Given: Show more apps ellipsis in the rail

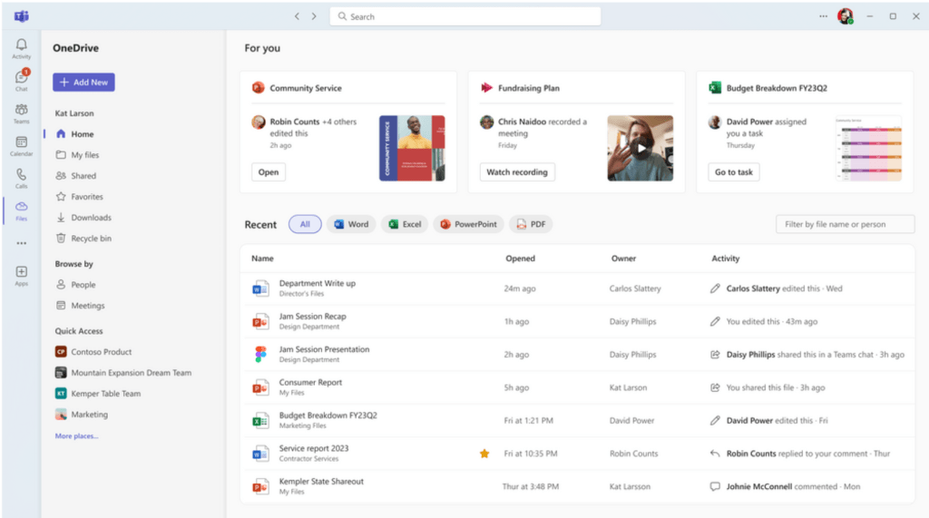Looking at the screenshot, I should coord(22,243).
